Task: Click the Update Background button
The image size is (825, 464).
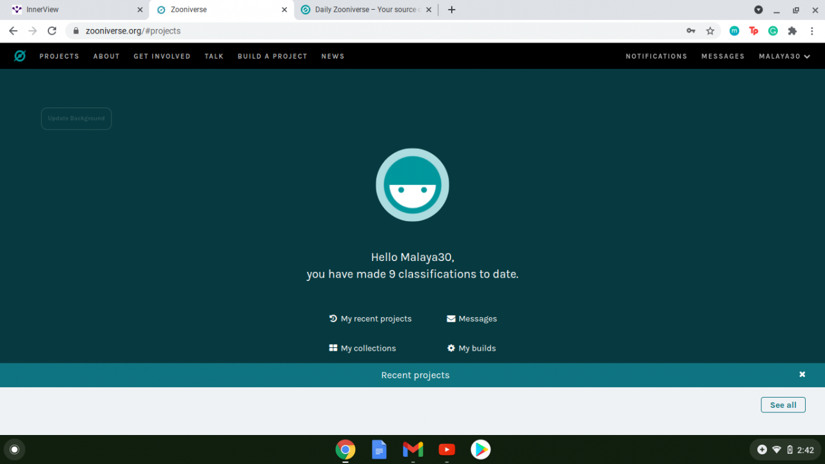Action: [x=76, y=119]
